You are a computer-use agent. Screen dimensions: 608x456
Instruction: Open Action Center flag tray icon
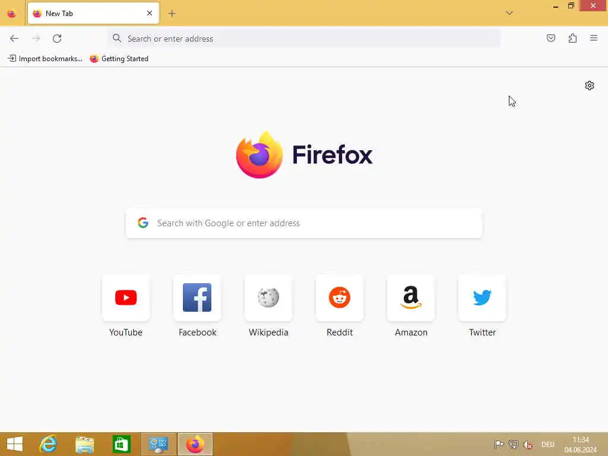tap(499, 444)
